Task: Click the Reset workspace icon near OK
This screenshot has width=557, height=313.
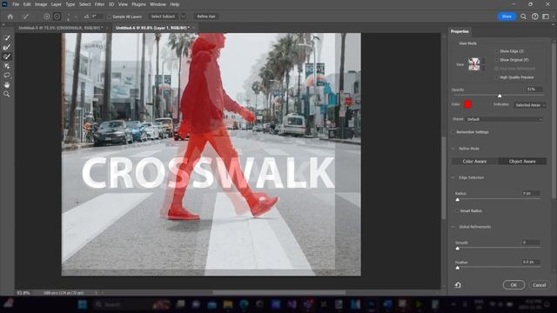Action: pos(458,285)
